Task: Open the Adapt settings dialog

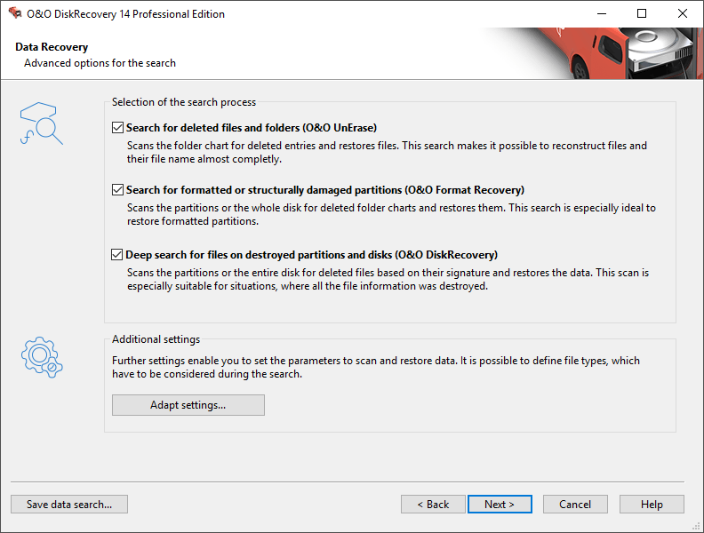Action: [x=188, y=405]
